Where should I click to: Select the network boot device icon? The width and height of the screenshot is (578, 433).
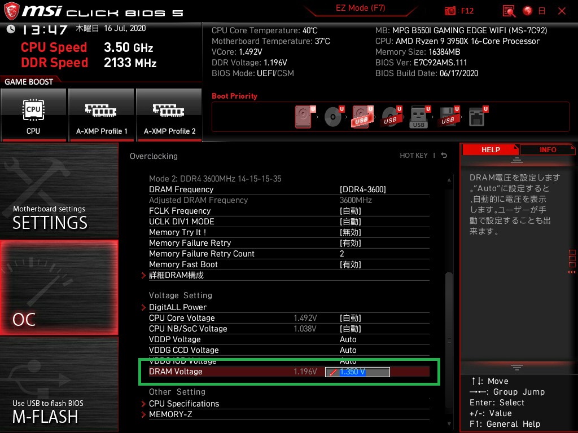click(478, 117)
